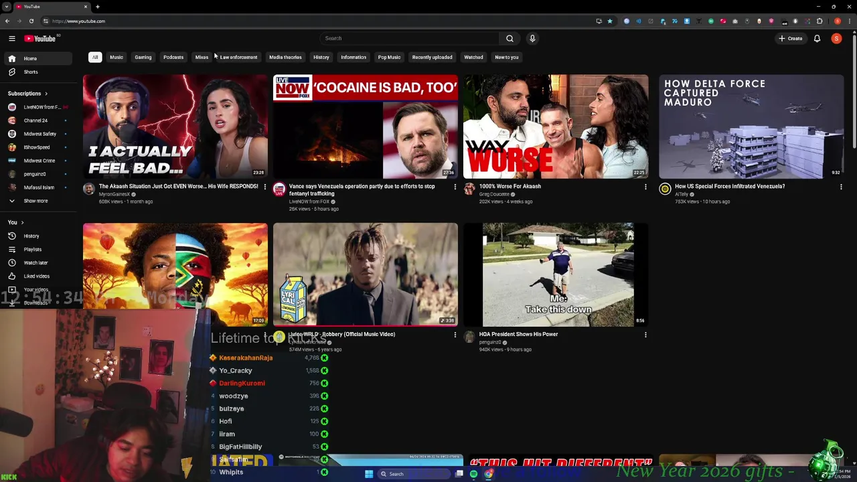Open the YouTube hamburger guide menu
Screen dimensions: 857x482
[x=11, y=38]
